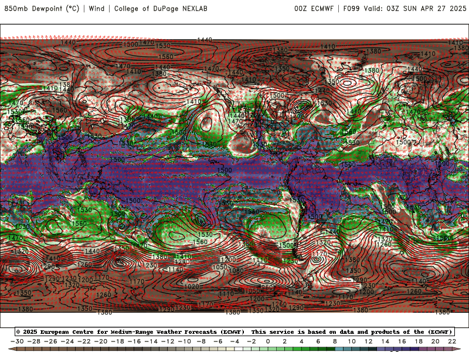Click the "-4" color scale label
The image size is (469, 352).
click(235, 341)
